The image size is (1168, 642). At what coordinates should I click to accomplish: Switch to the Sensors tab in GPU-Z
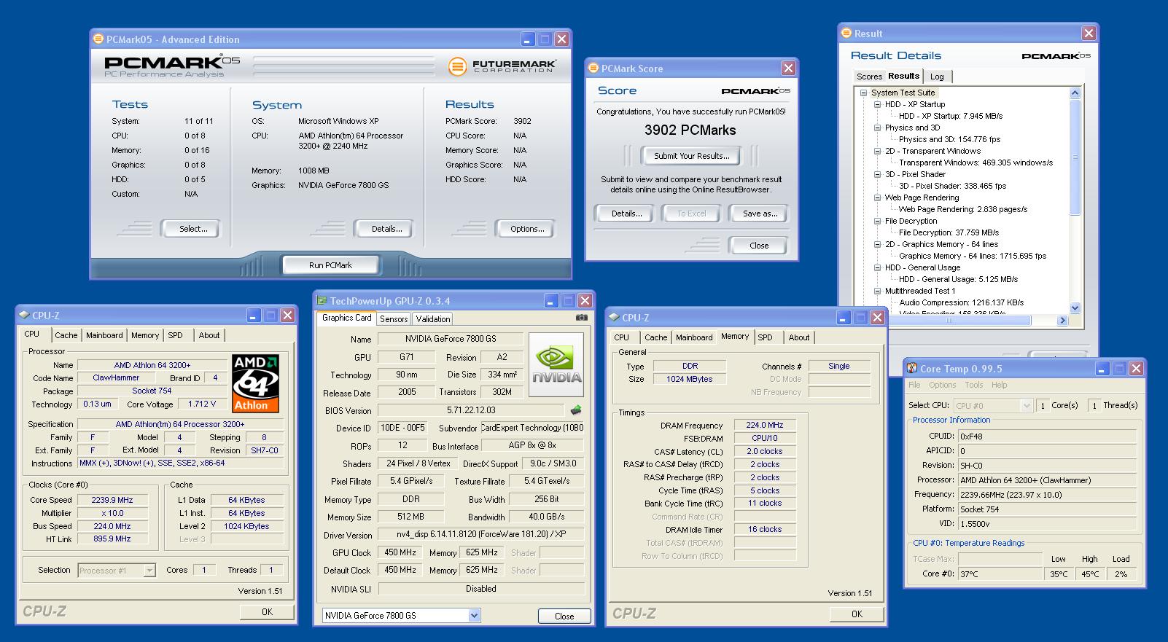coord(394,319)
